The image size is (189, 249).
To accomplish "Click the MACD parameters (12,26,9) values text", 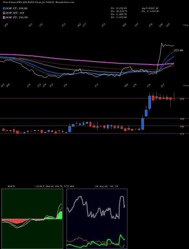I will 51,186.
